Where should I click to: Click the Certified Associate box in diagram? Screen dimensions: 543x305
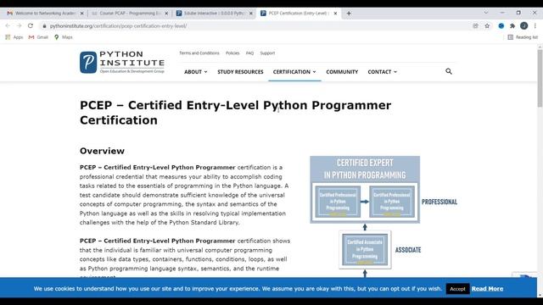pos(365,250)
